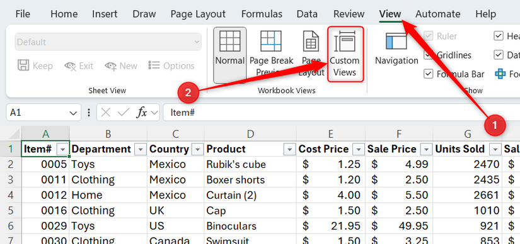Create New sheet view
520x244 pixels.
[x=121, y=66]
